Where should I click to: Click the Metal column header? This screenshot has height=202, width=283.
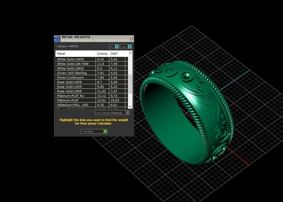click(x=76, y=54)
